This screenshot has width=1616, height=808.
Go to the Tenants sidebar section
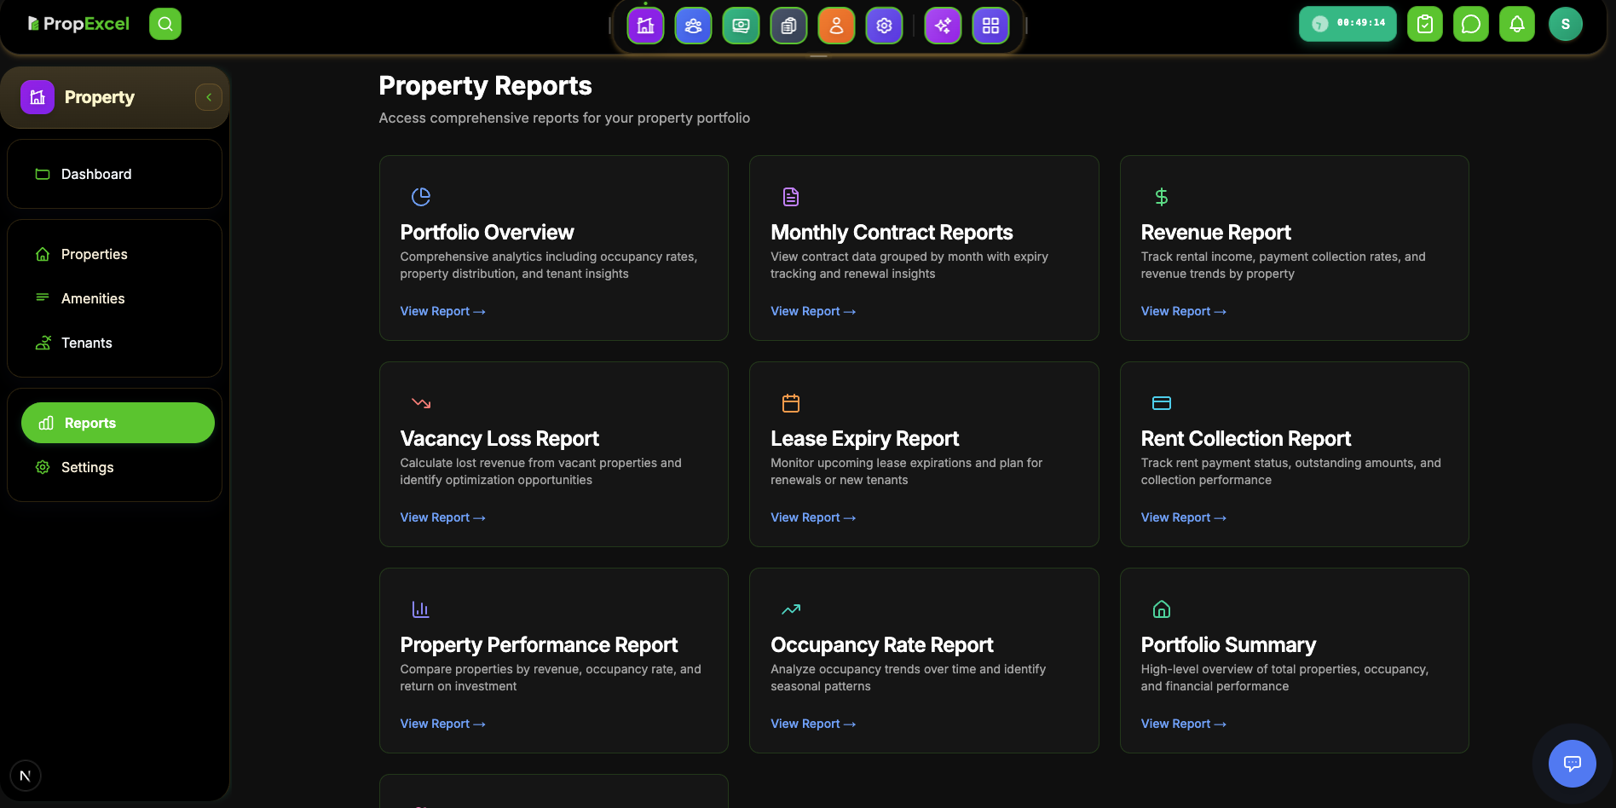(86, 343)
